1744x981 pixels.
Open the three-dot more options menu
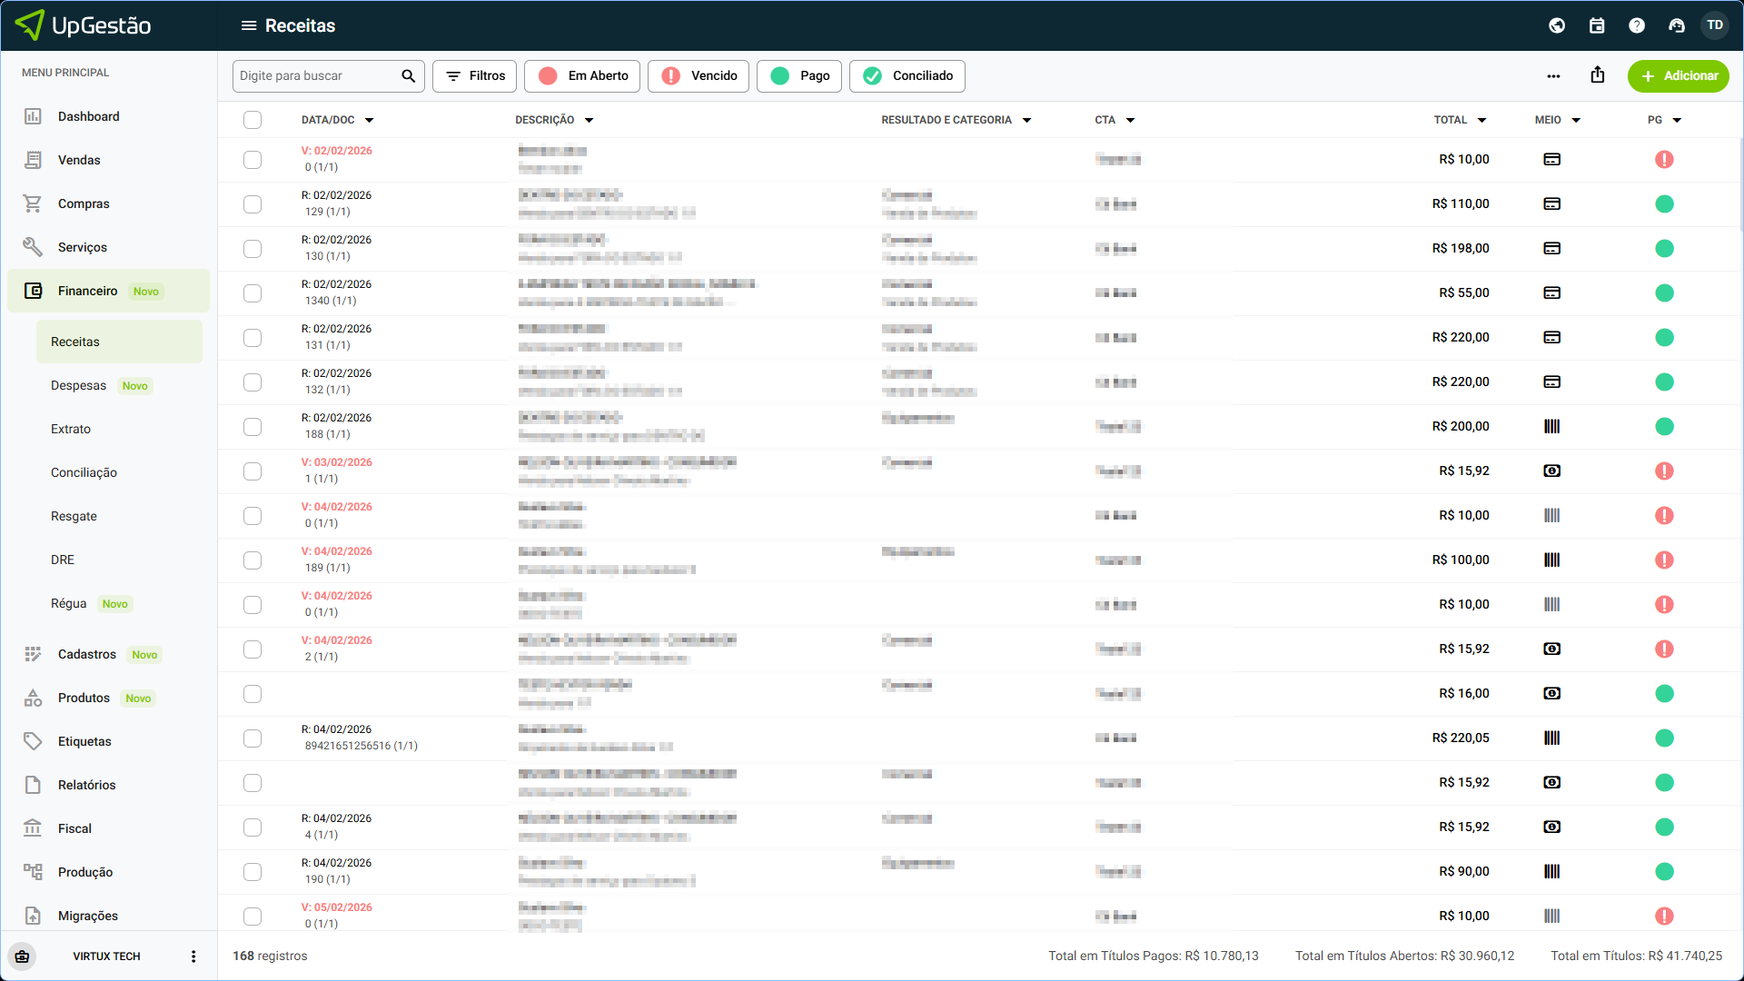(1553, 76)
